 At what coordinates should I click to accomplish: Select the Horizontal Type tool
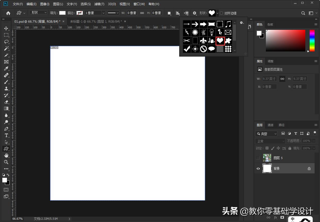6,135
